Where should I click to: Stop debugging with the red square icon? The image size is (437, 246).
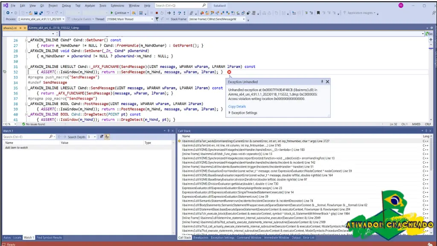157,13
